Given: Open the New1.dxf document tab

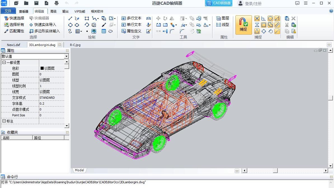Looking at the screenshot, I should 13,45.
